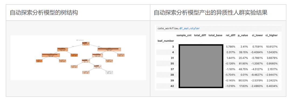
Task: Click ci_lower value -0.4084%
Action: tap(257, 52)
